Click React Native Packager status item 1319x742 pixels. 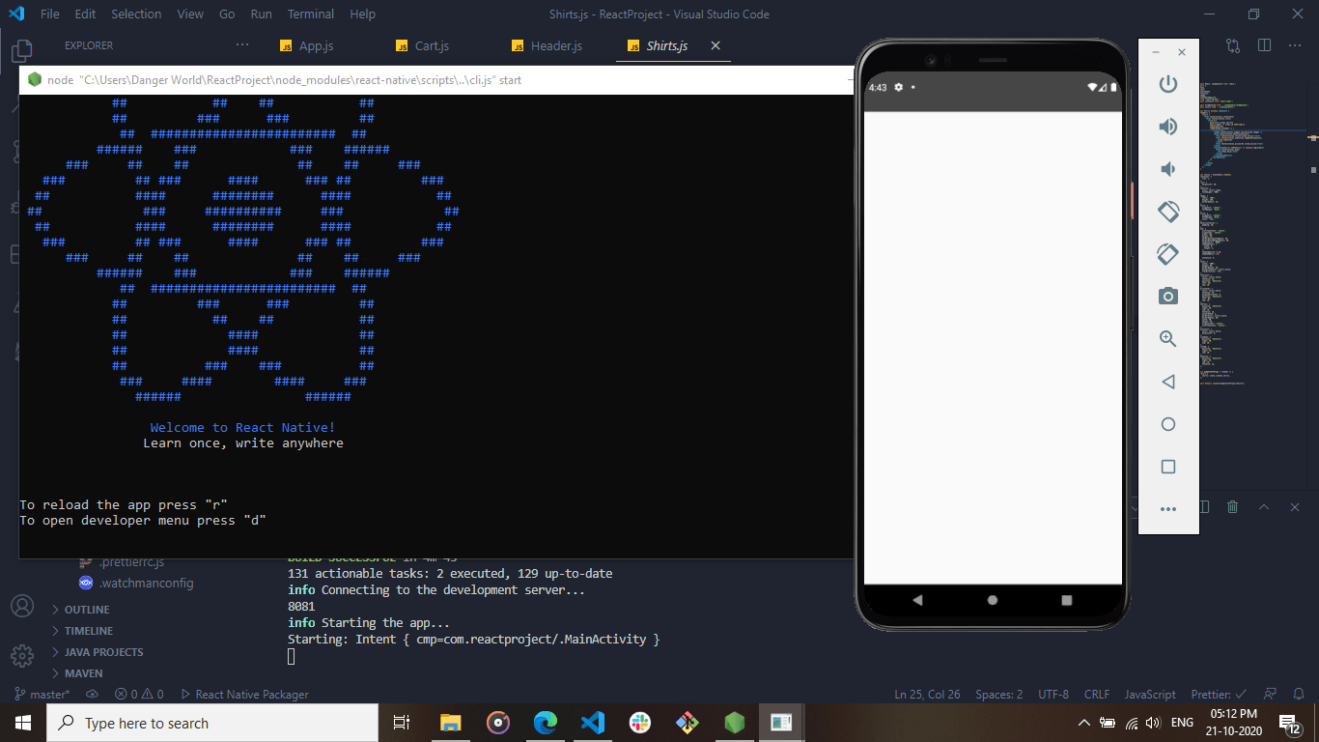pos(245,694)
